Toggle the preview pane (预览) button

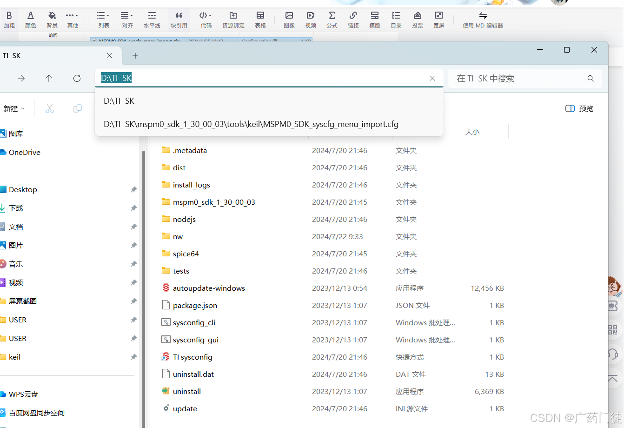point(579,108)
